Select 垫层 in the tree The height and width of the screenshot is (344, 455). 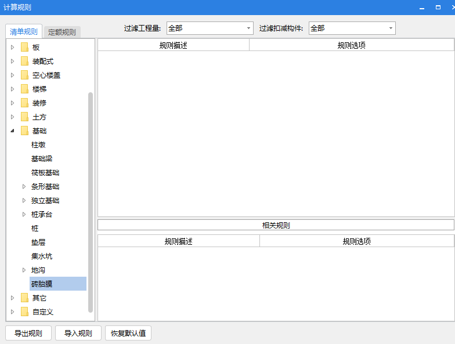point(38,242)
